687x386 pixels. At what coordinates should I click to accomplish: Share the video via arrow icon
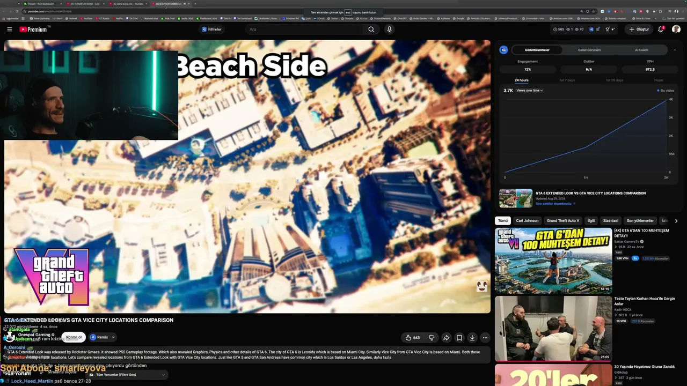pos(446,338)
